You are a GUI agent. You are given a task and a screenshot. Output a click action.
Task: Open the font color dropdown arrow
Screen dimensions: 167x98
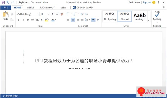55,20
